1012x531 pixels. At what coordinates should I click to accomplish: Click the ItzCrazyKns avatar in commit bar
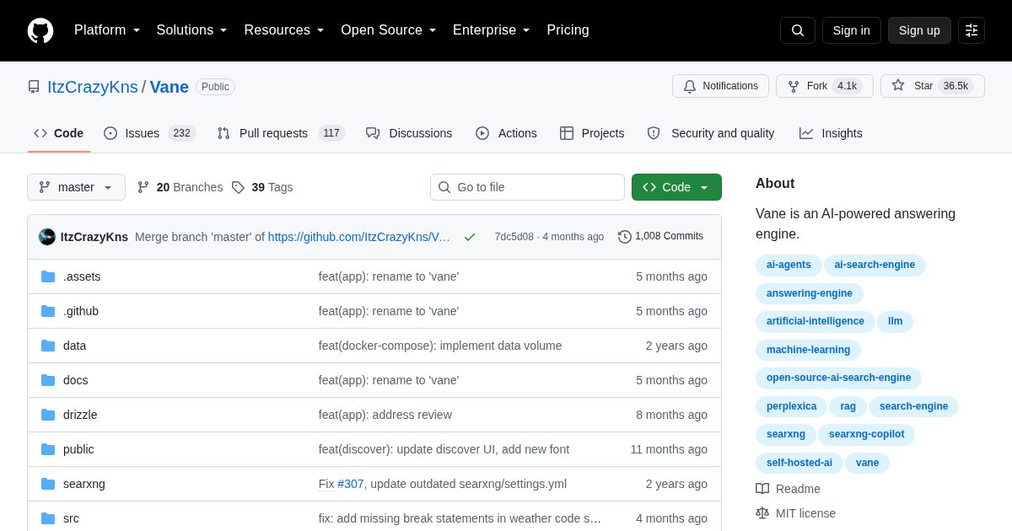click(x=47, y=237)
